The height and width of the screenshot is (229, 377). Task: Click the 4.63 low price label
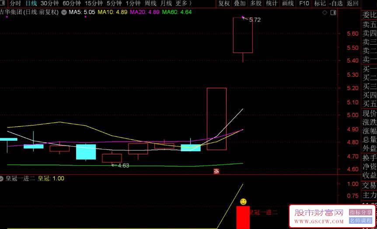(x=123, y=166)
